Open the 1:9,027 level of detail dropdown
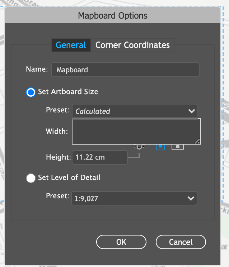Viewport: 229px width, 267px height. pos(134,198)
